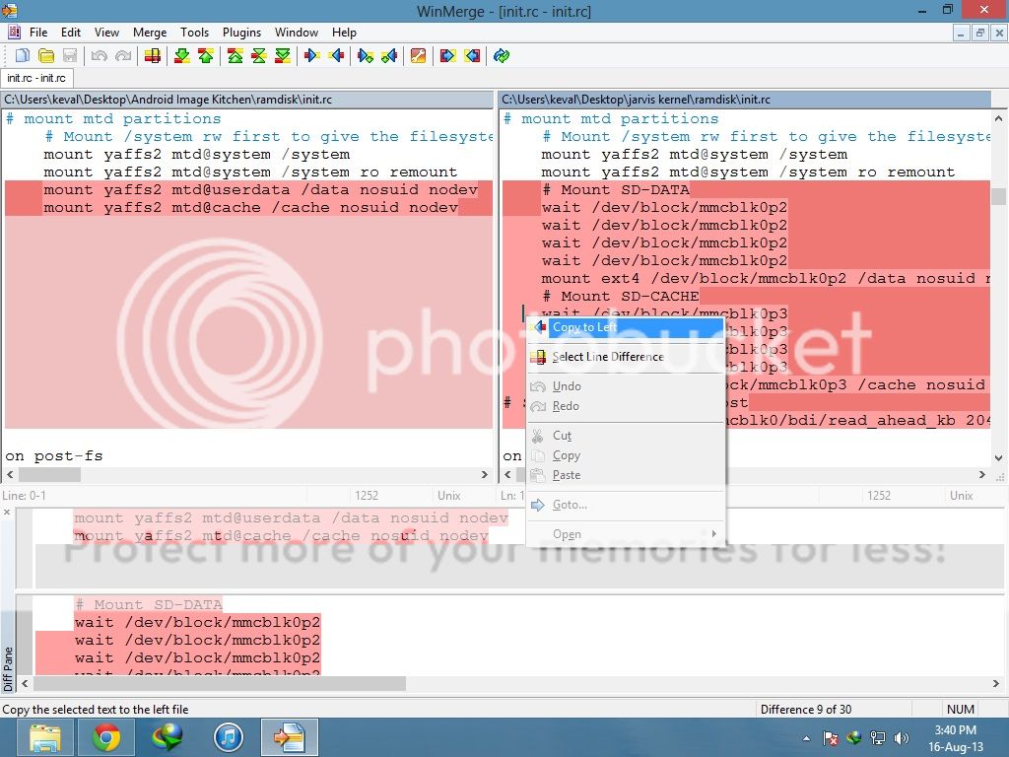Screen dimensions: 1009x757
Task: Click toolbar Select Line Difference icon
Action: point(153,56)
